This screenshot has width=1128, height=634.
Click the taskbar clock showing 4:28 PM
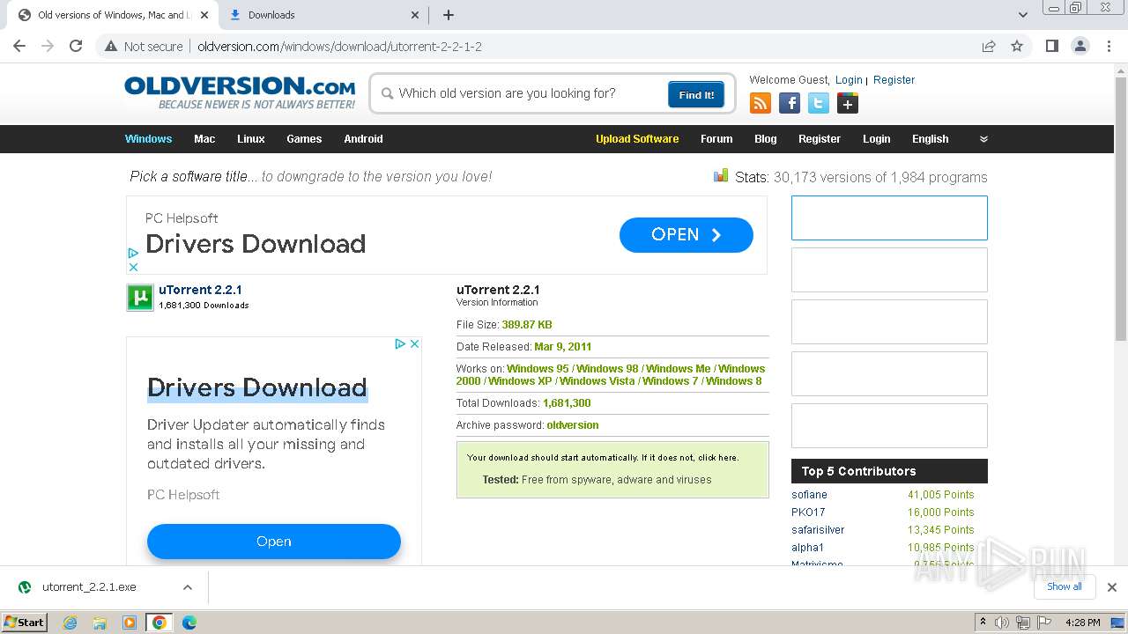[1082, 623]
